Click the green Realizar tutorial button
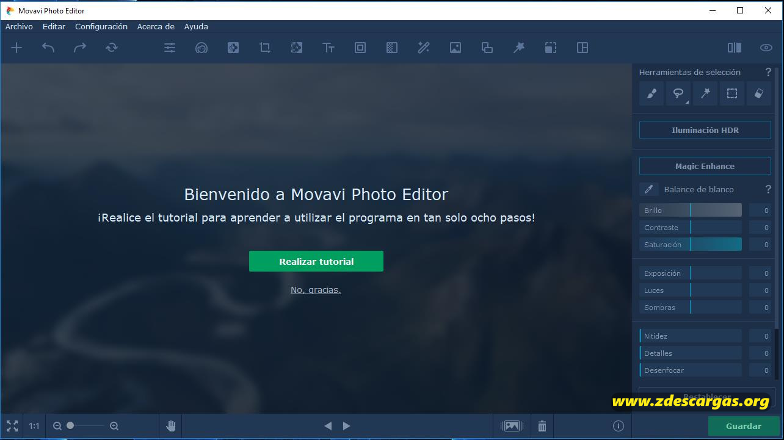The width and height of the screenshot is (784, 440). pyautogui.click(x=316, y=261)
